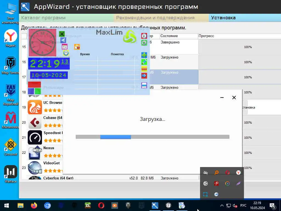Open Crossout desktop shortcut
Image resolution: width=281 pixels, height=211 pixels.
10,147
